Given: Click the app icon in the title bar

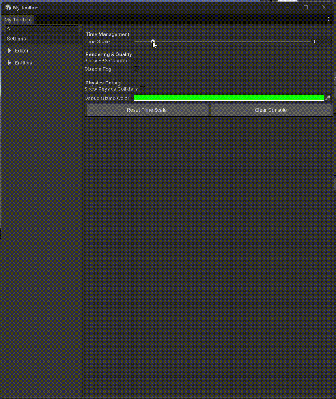Looking at the screenshot, I should point(7,7).
